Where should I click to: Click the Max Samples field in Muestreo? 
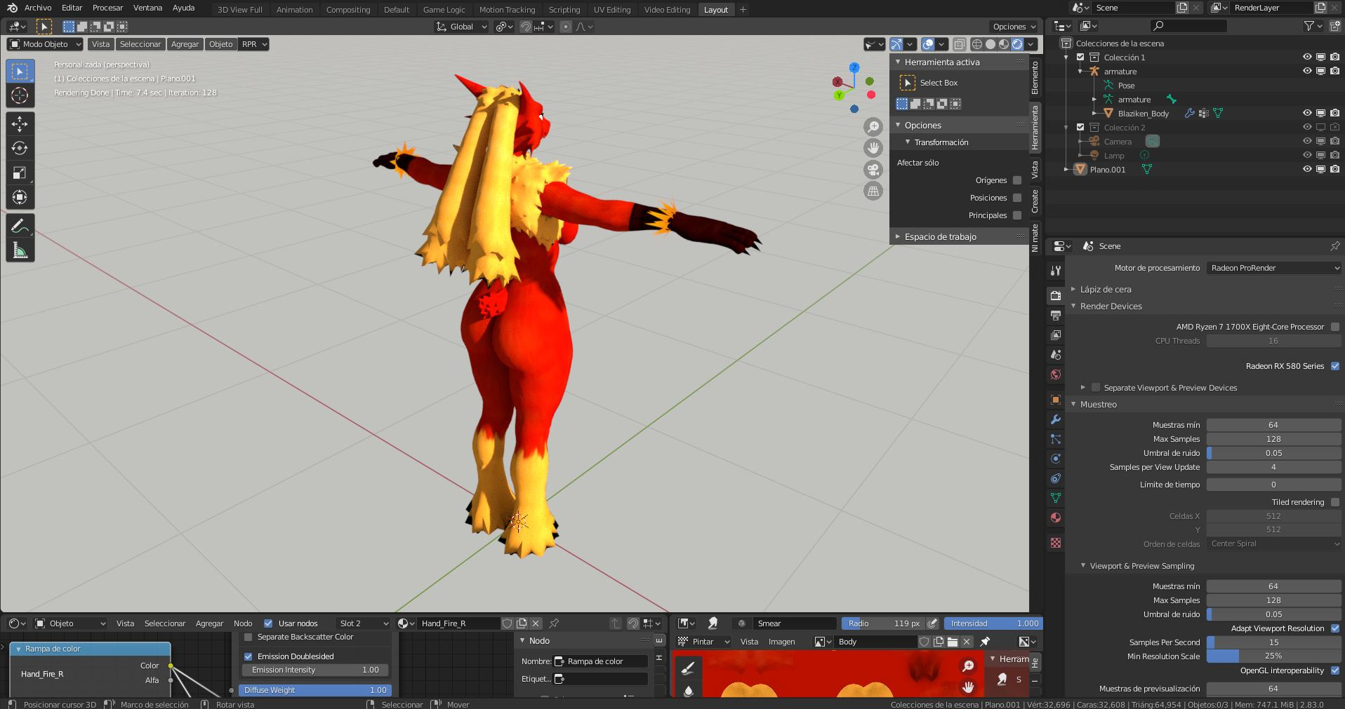tap(1274, 439)
